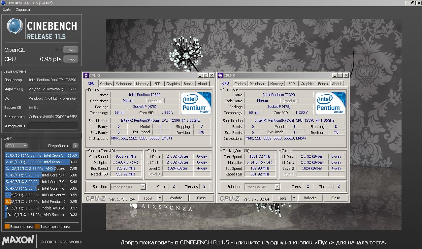The image size is (422, 249).
Task: Open Tools dropdown arrow in right CPU-Z
Action: (x=294, y=198)
